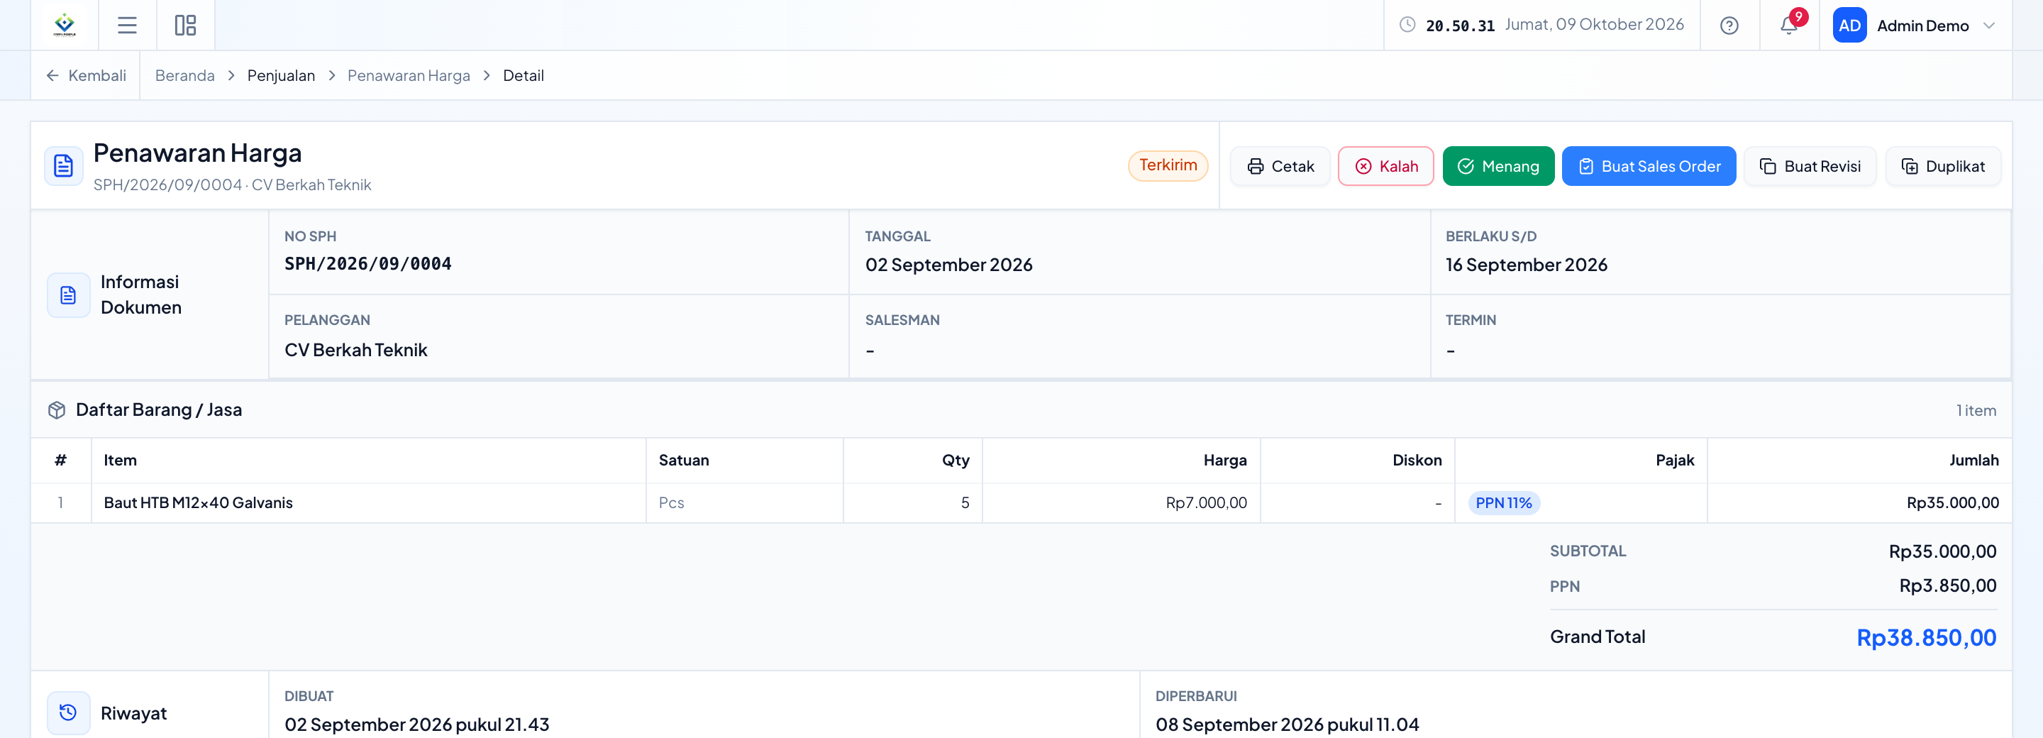Create order via Buat Sales Order
Screen dimensions: 2043x738
pyautogui.click(x=1648, y=166)
